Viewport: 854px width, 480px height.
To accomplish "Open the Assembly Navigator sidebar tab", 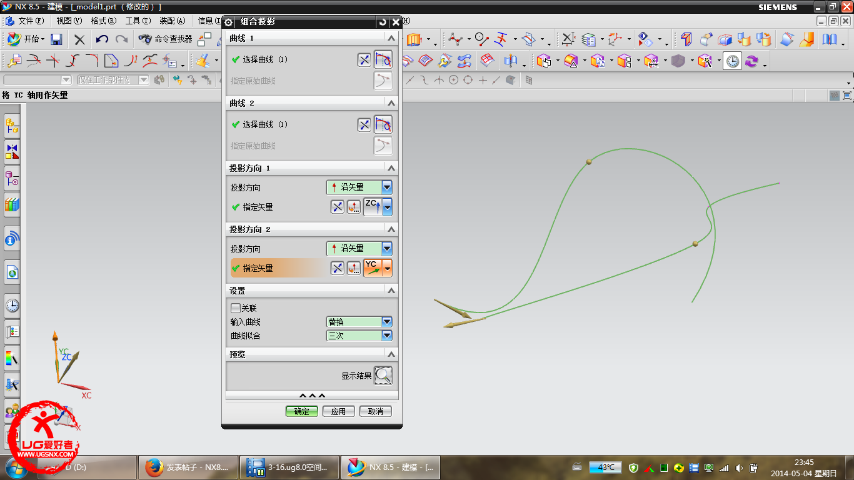I will click(12, 126).
